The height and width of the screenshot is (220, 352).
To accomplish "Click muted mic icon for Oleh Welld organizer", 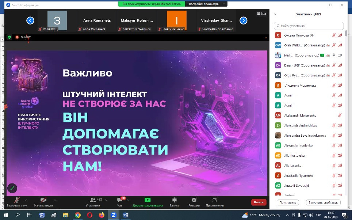I will click(x=334, y=45).
